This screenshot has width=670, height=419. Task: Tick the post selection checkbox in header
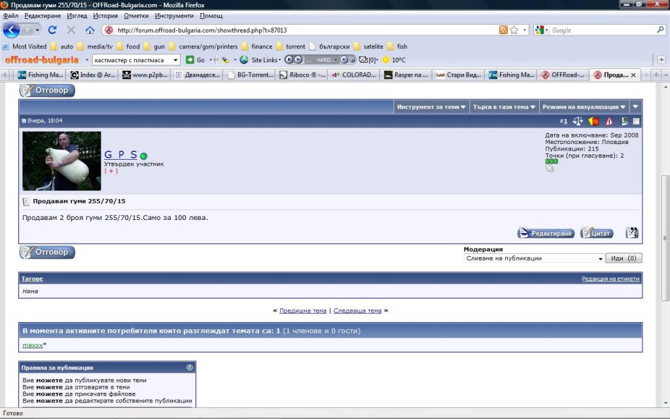[636, 121]
